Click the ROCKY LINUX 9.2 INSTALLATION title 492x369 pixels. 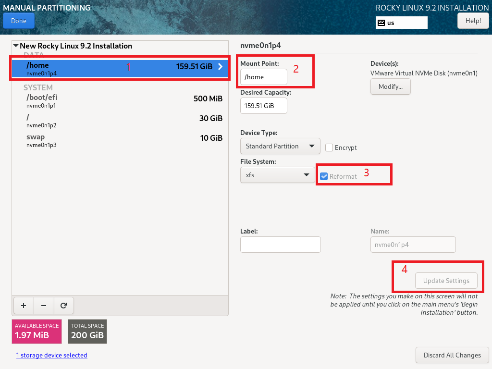pyautogui.click(x=432, y=8)
